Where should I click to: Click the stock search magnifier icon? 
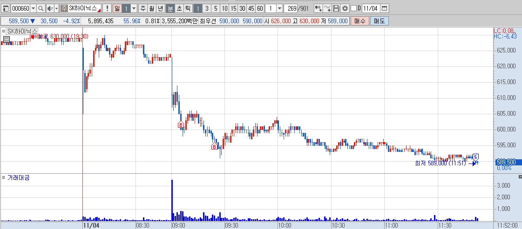41,8
